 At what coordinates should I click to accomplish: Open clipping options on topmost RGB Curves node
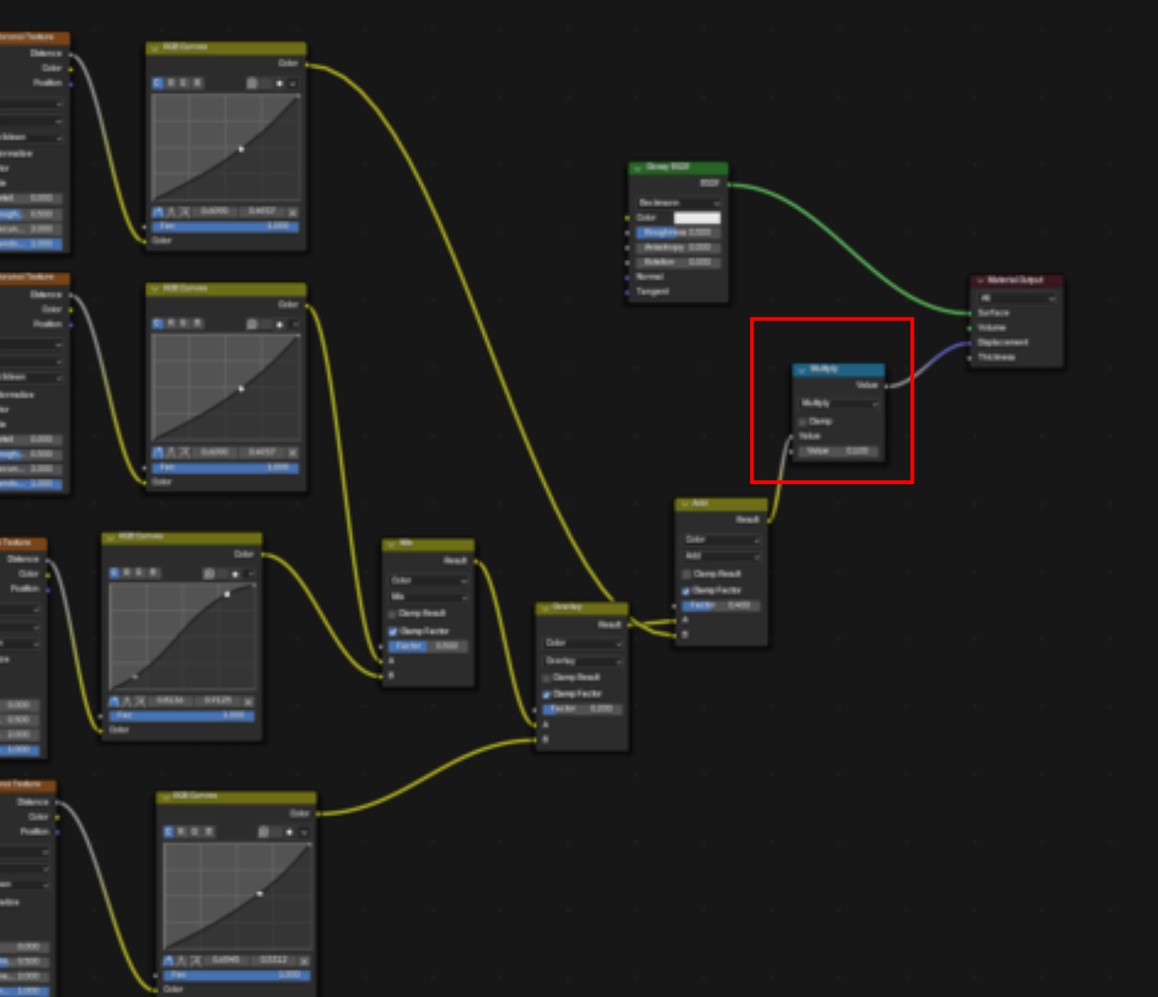tap(280, 83)
